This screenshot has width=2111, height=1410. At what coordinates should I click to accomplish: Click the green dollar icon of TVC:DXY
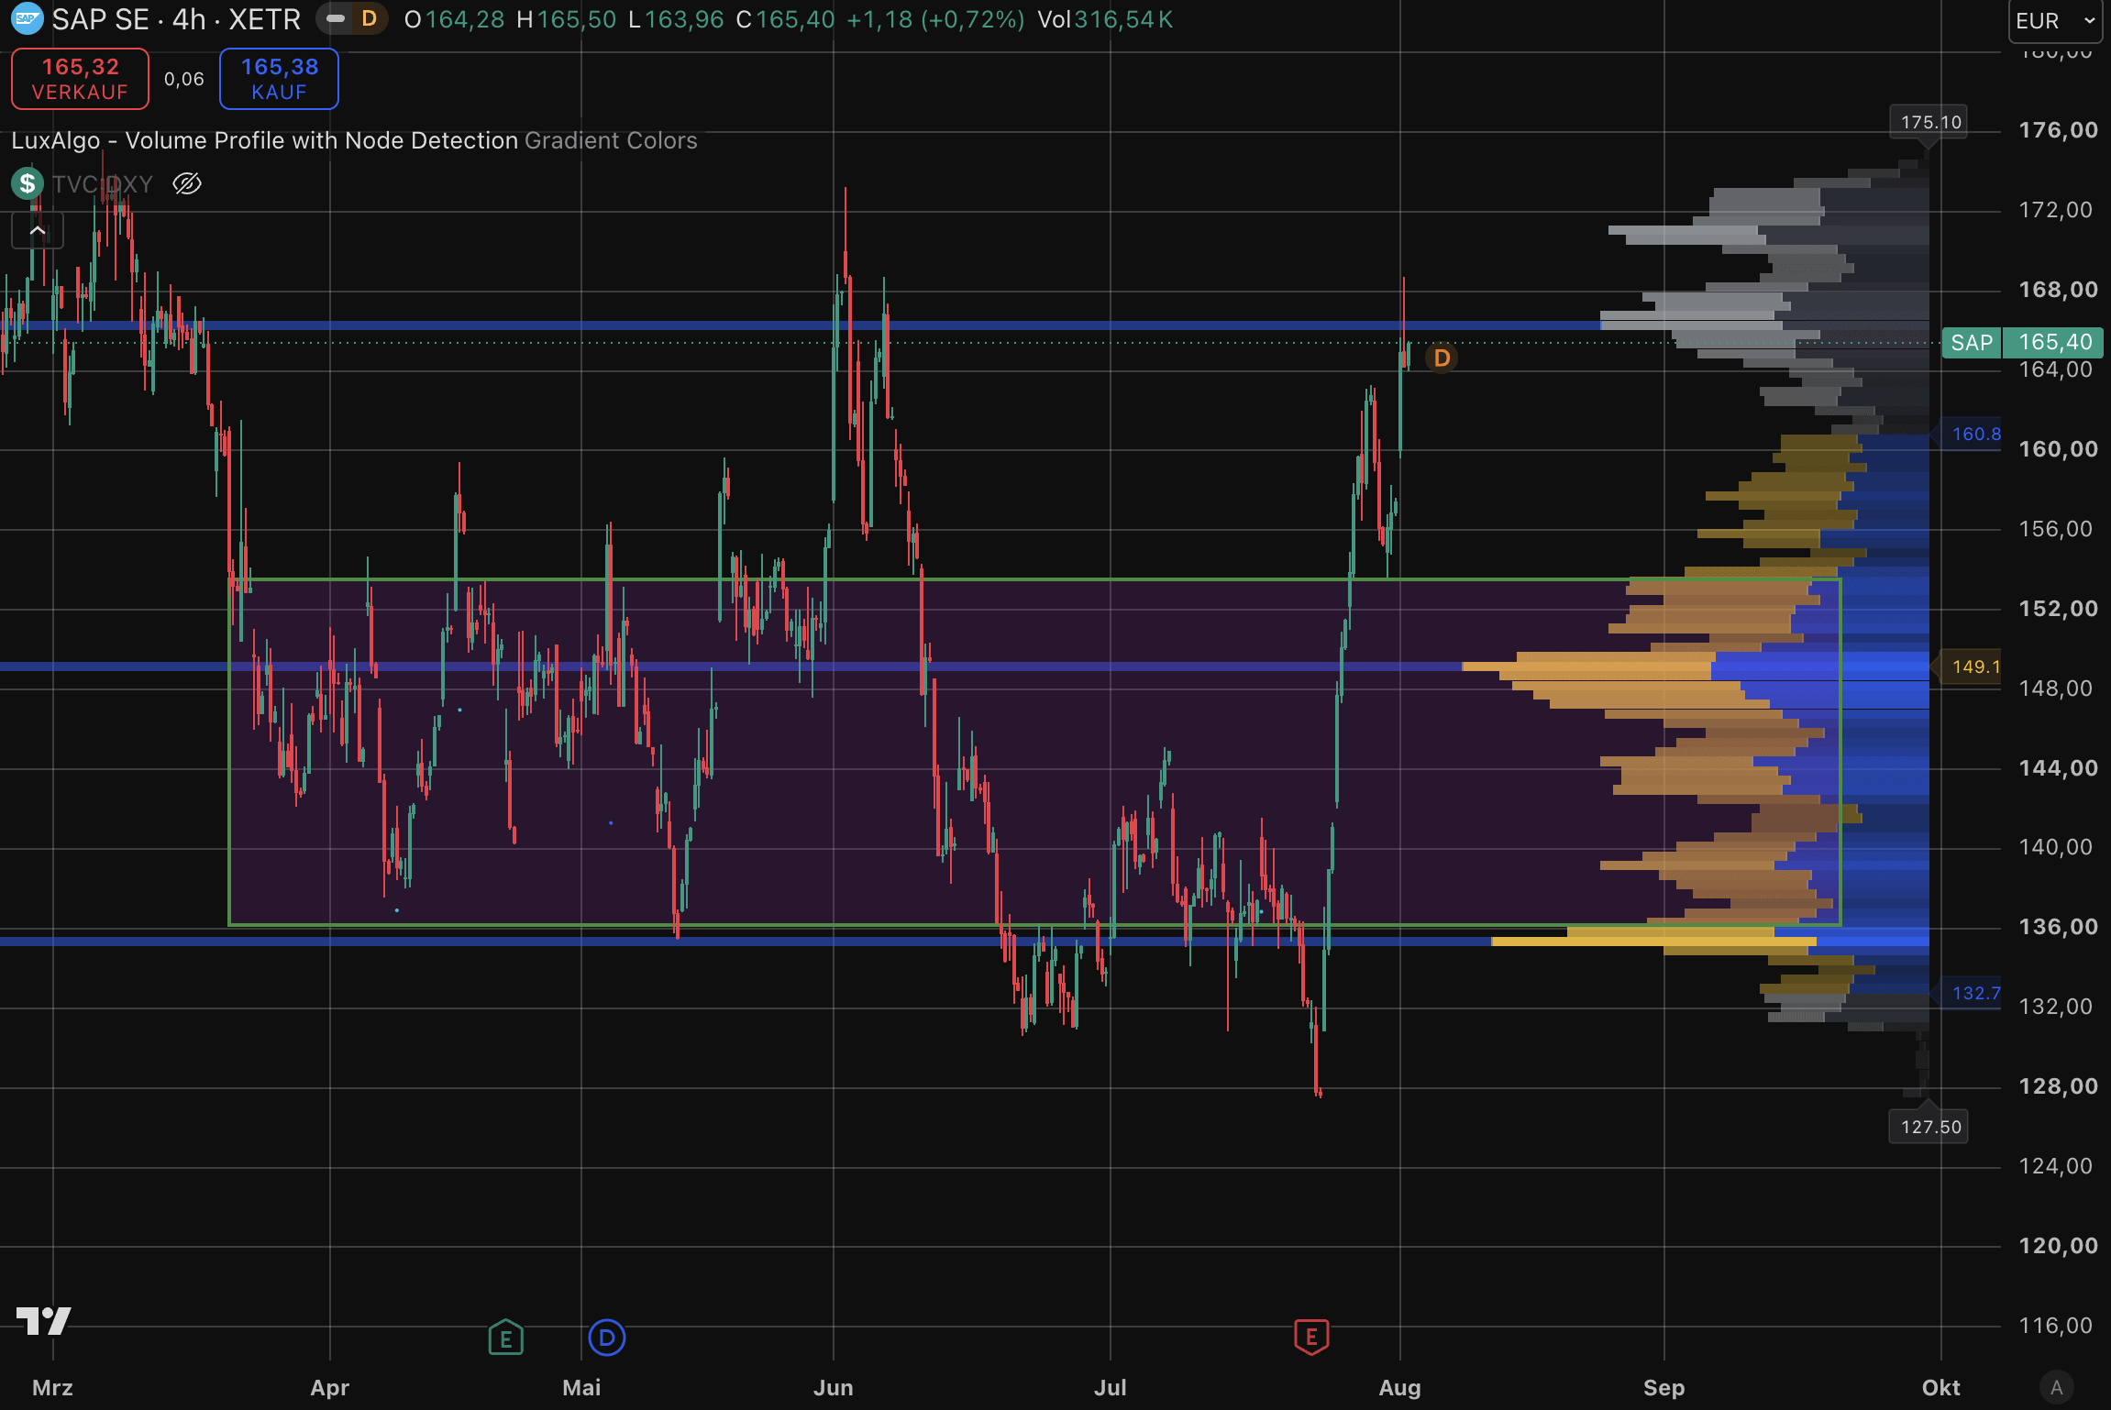pos(28,183)
